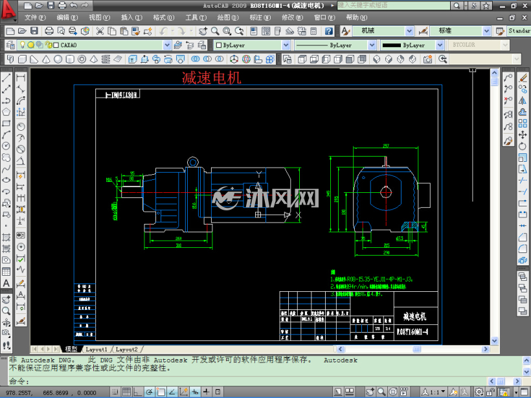Click the Match Properties brush icon
This screenshot has height=398, width=531.
click(x=136, y=31)
